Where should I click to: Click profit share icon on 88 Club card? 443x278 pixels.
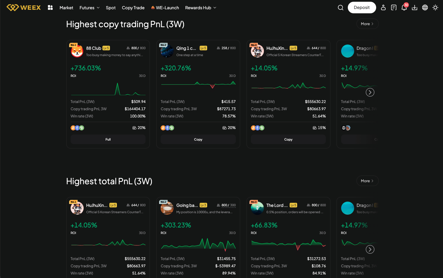pos(134,128)
